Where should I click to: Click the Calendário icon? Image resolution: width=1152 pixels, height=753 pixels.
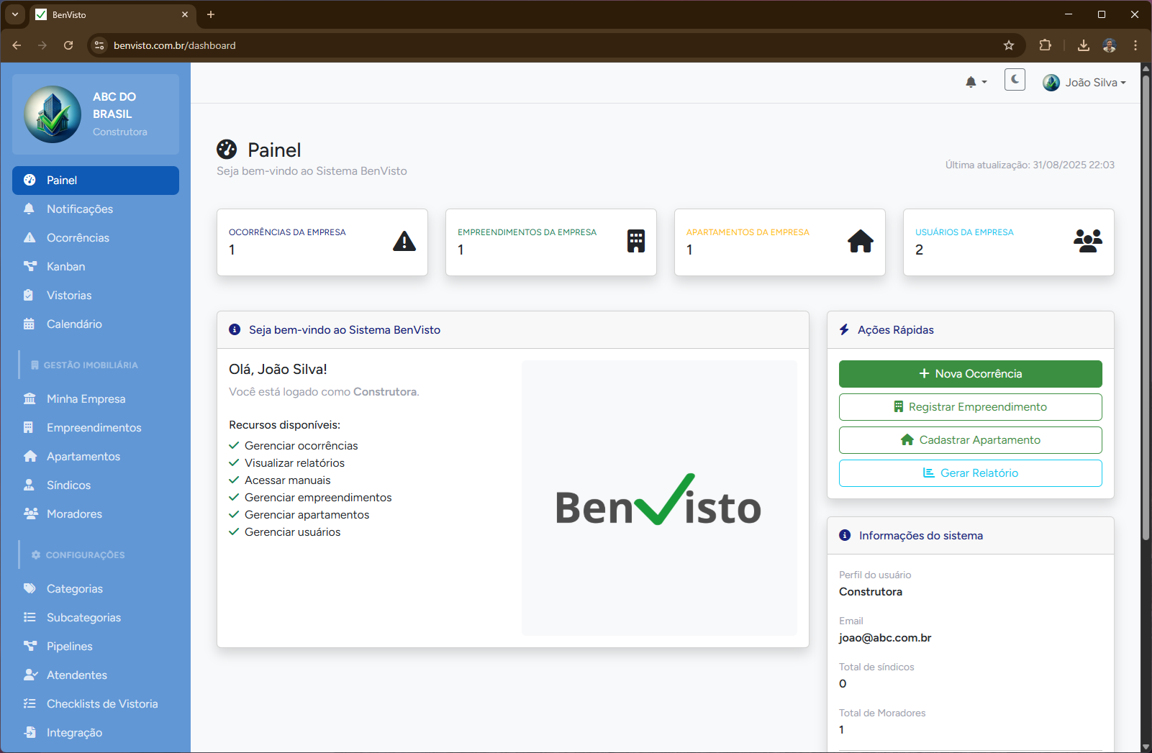(x=30, y=324)
